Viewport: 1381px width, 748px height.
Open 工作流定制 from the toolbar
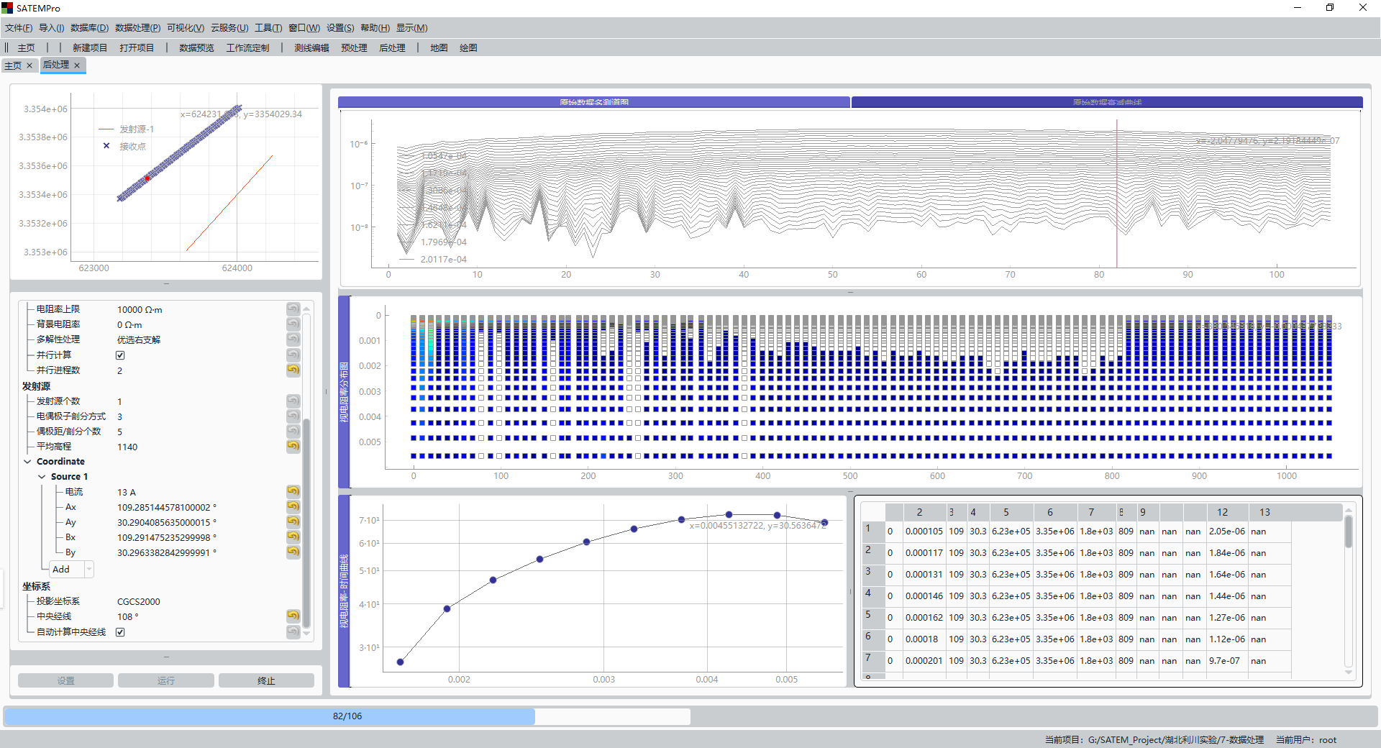pos(247,48)
